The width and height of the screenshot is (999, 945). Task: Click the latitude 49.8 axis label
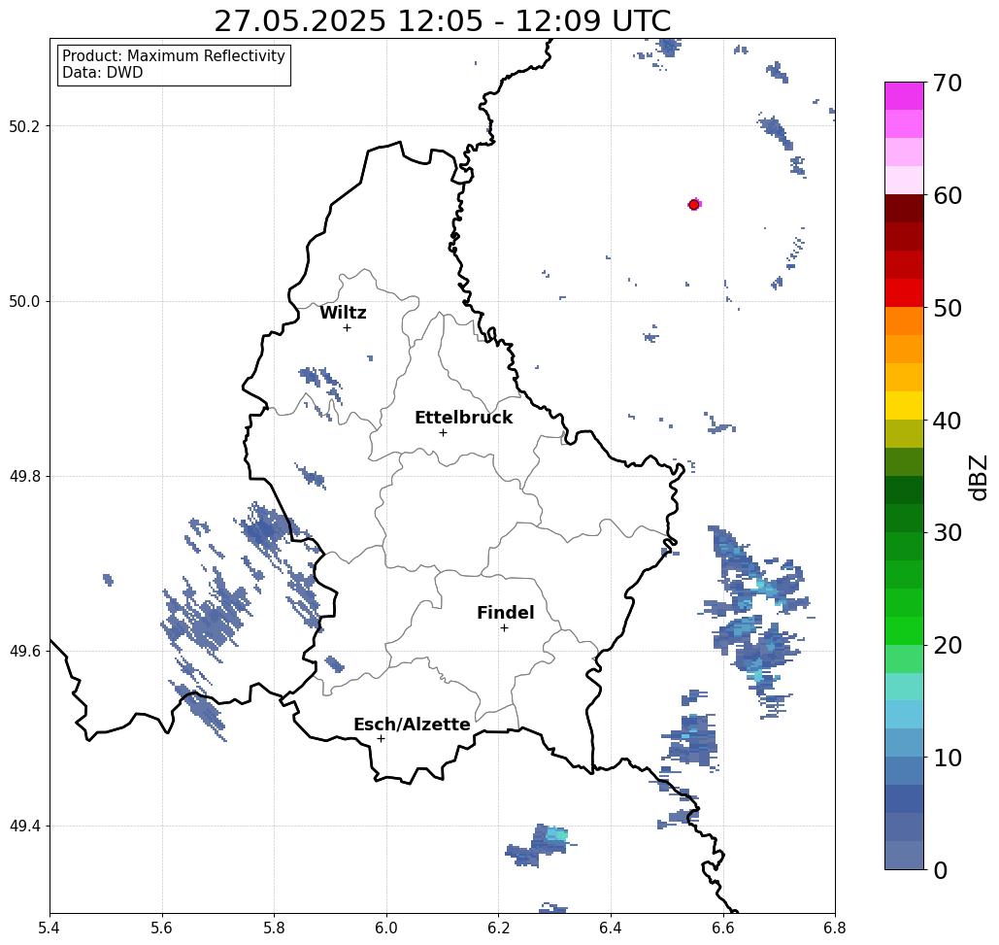point(24,476)
